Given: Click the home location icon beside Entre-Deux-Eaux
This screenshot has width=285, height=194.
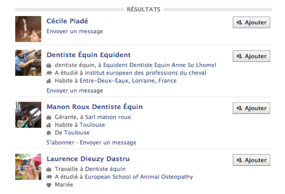Looking at the screenshot, I should 49,81.
